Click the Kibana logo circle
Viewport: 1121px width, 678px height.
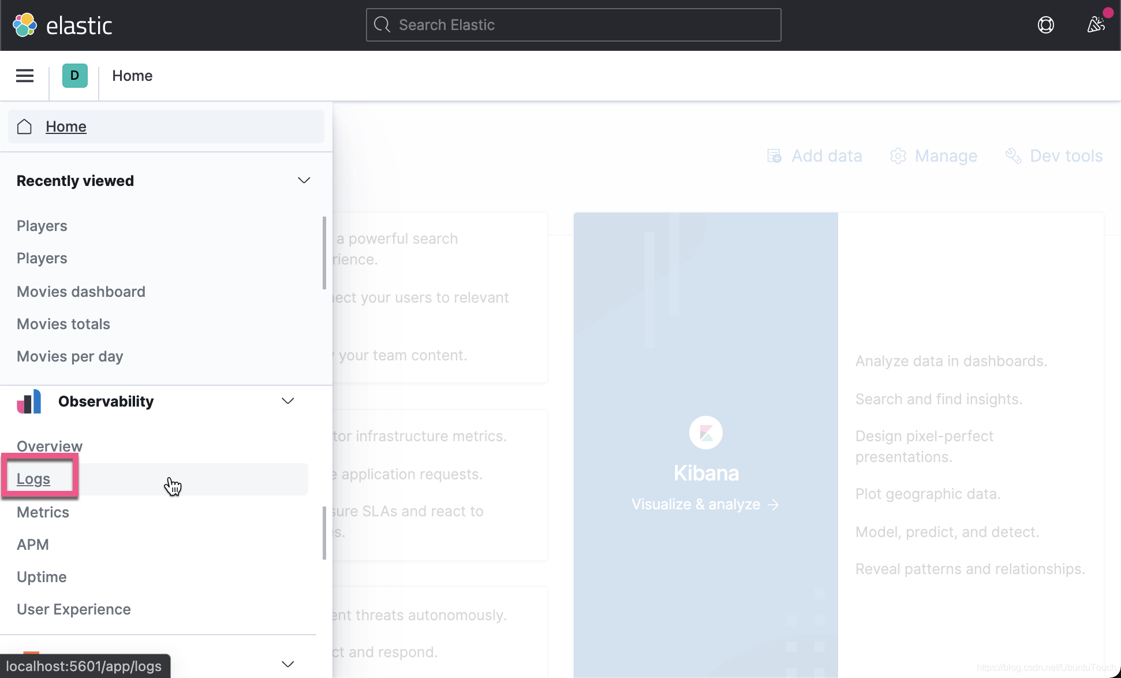[x=705, y=433]
